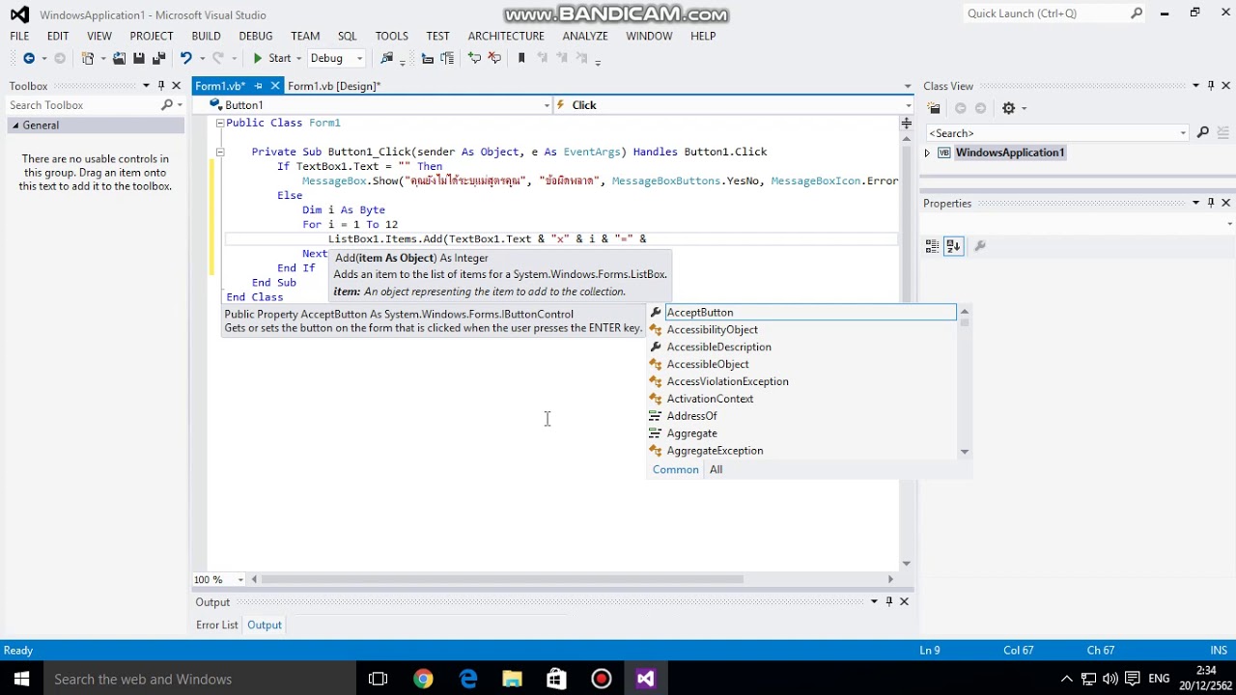This screenshot has width=1236, height=695.
Task: Click the Class View New Folder icon
Action: tap(934, 108)
